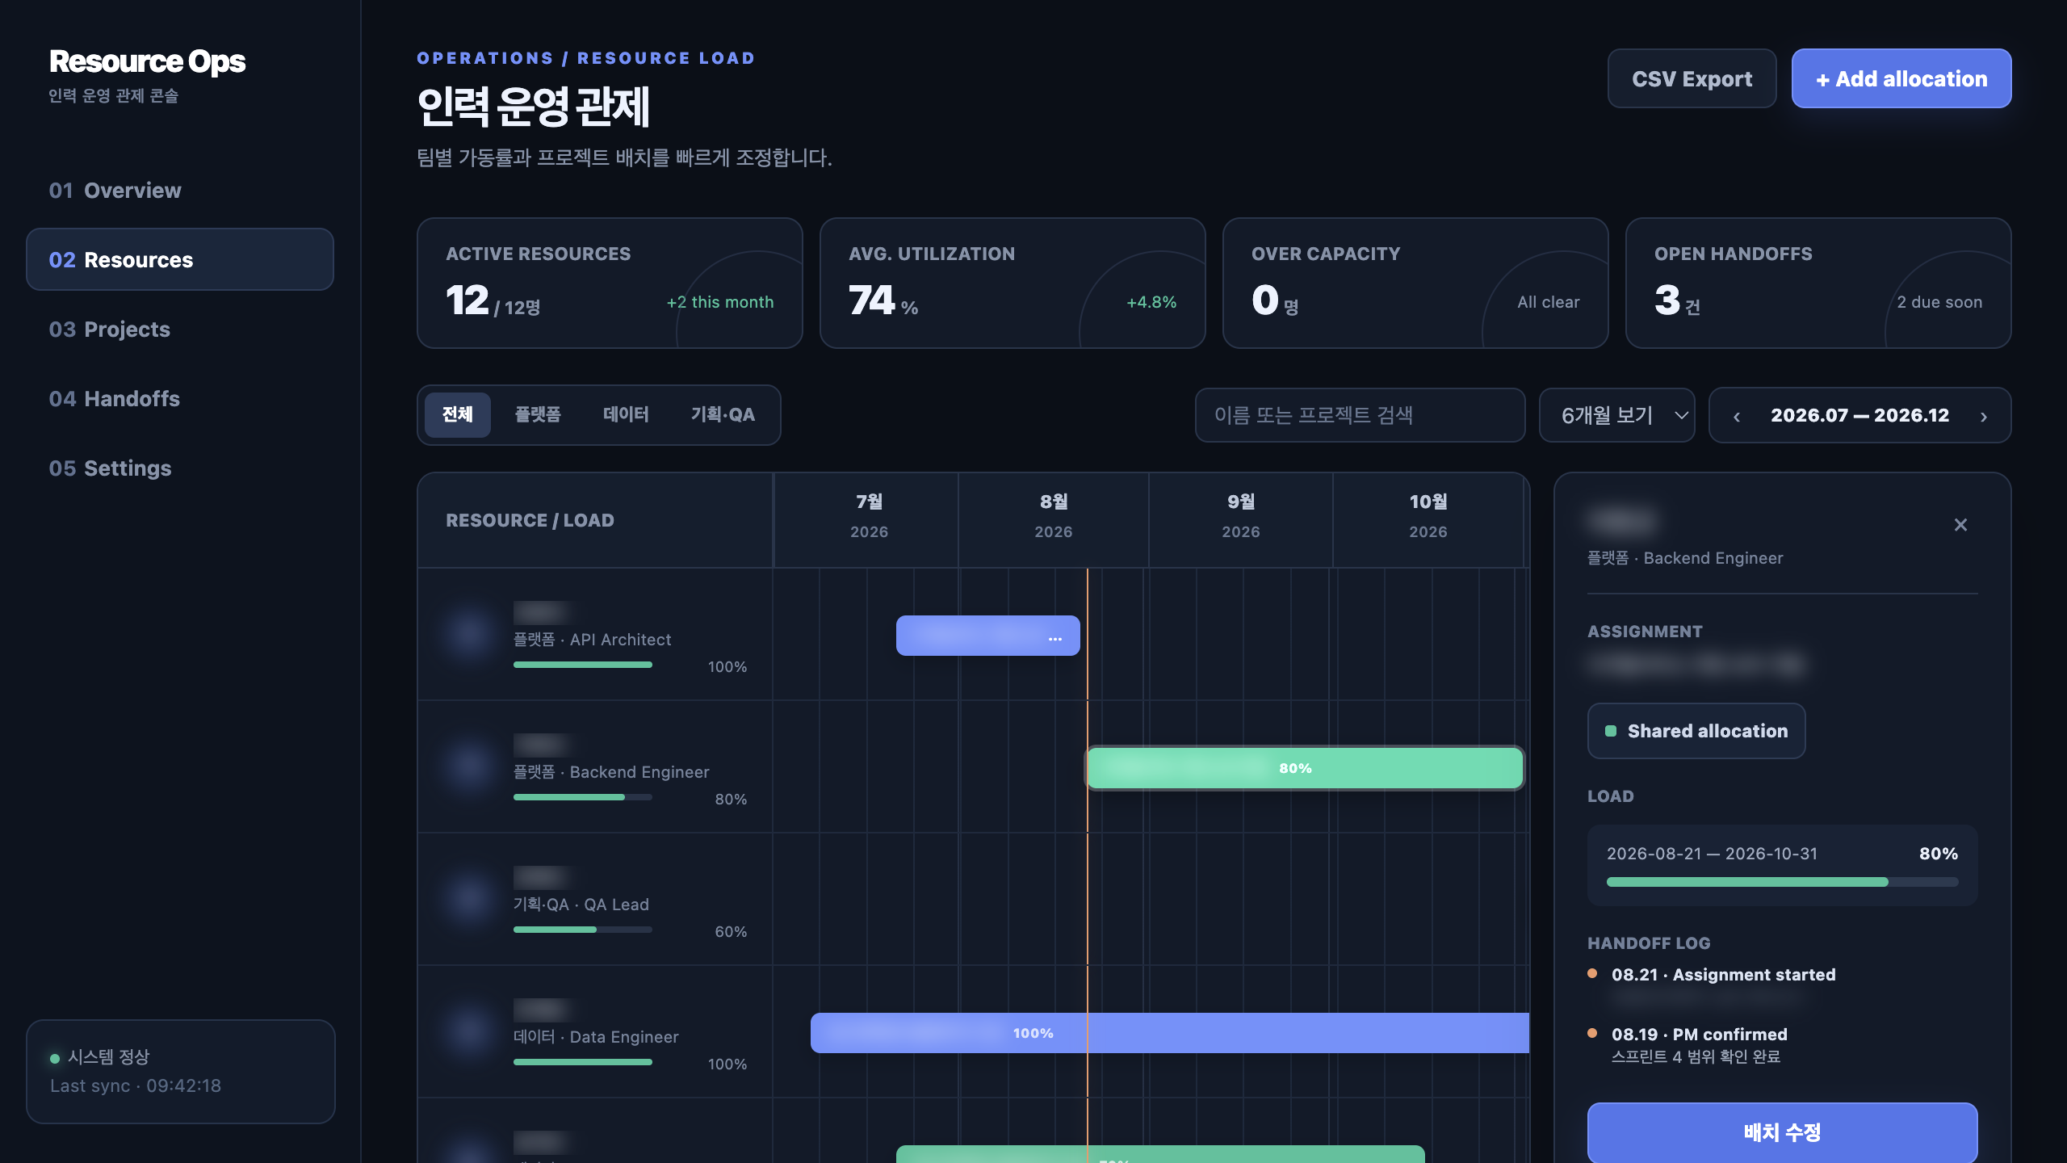Click the Data Engineer avatar
2067x1163 pixels.
pyautogui.click(x=469, y=1031)
